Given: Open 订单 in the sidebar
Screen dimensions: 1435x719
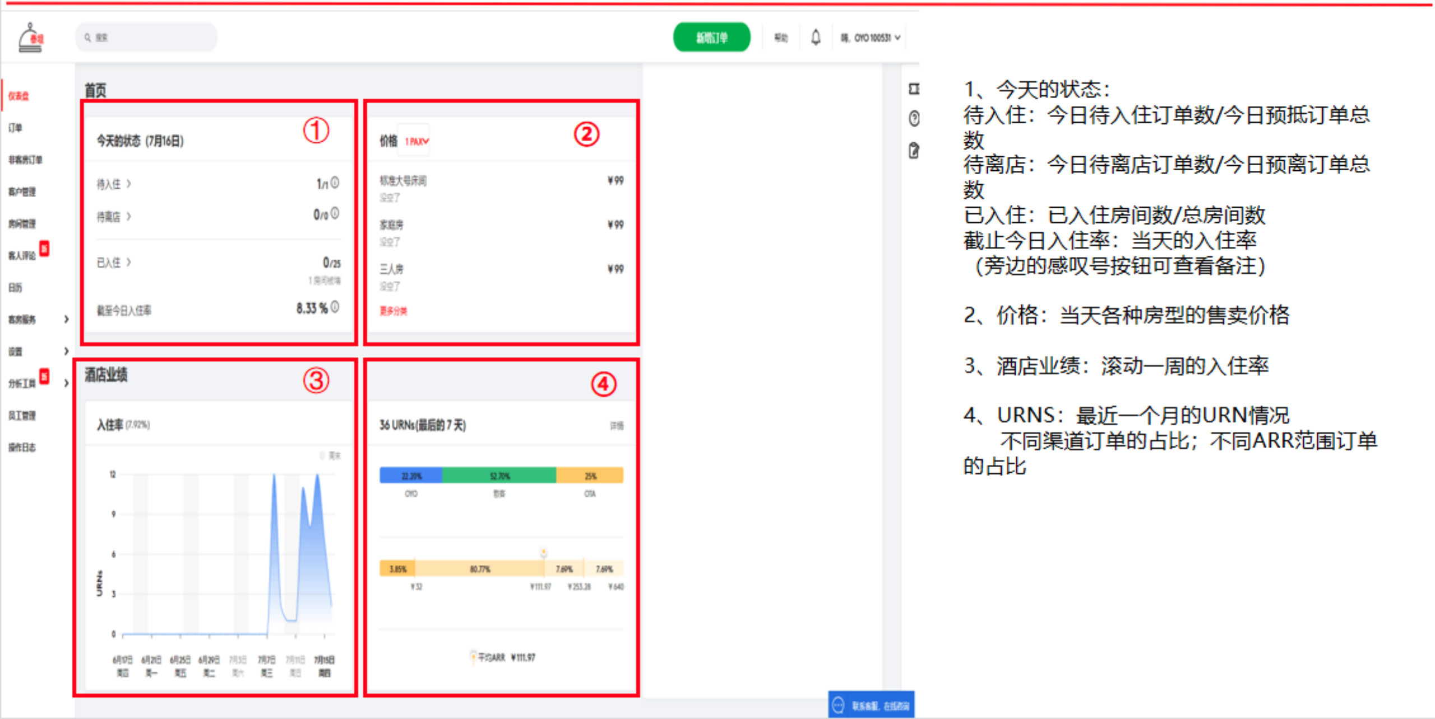Looking at the screenshot, I should point(15,128).
